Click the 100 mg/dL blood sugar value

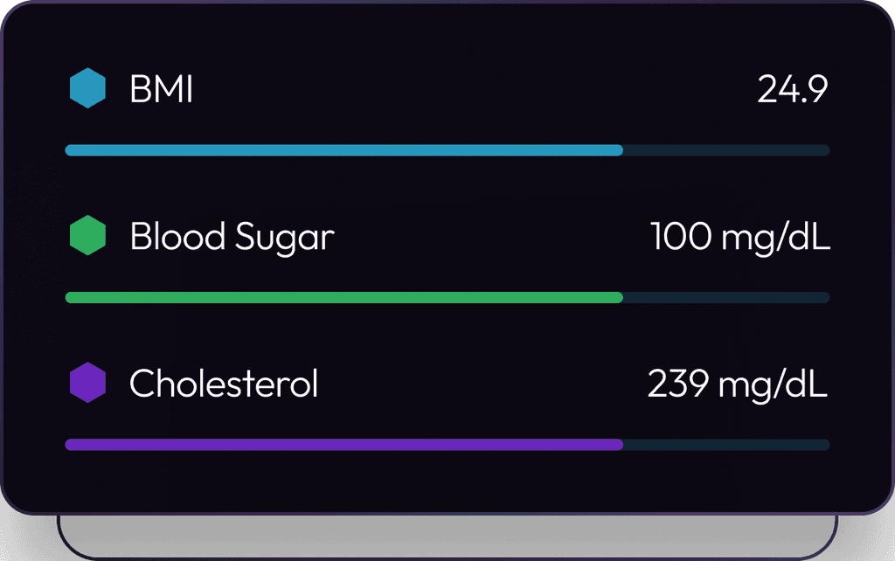point(740,237)
